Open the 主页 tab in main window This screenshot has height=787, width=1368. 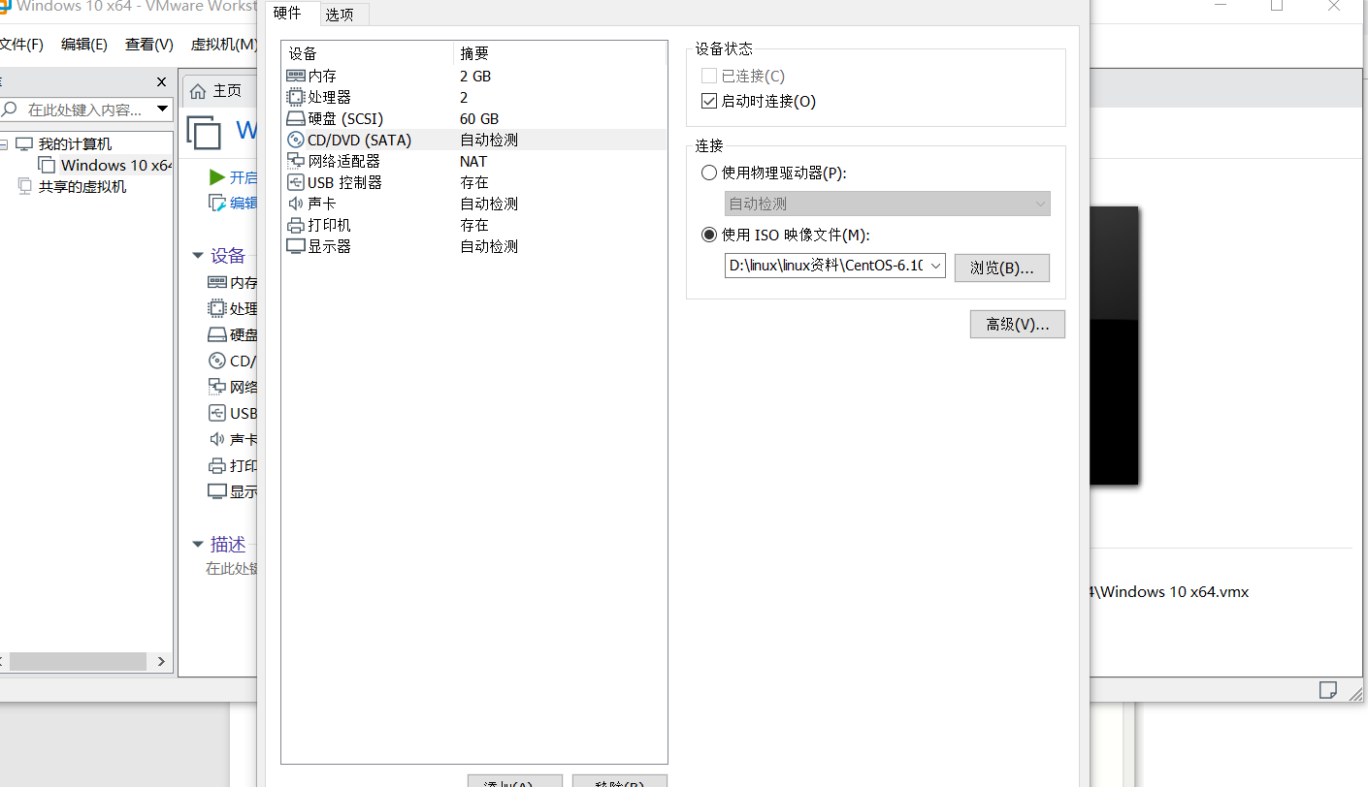(218, 91)
